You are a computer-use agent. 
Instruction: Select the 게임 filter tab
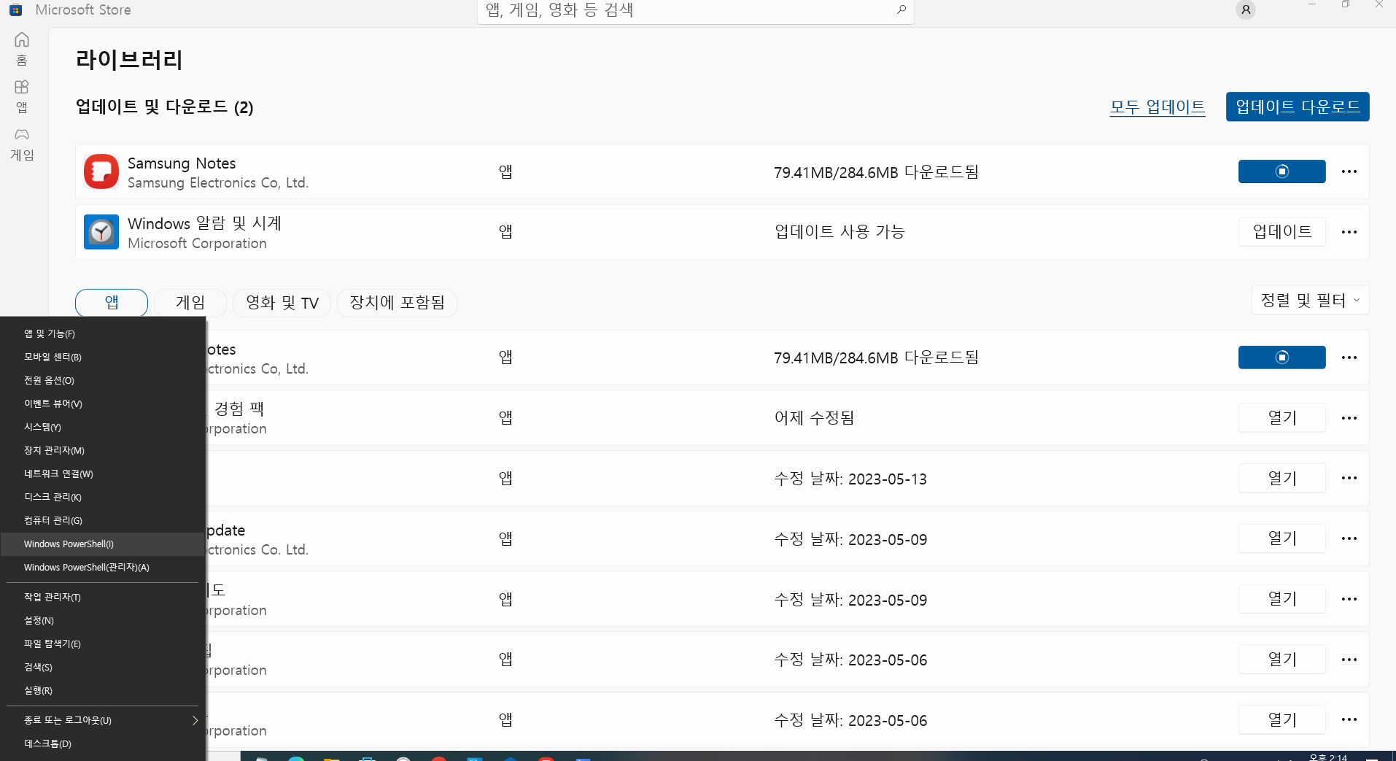[x=190, y=302]
